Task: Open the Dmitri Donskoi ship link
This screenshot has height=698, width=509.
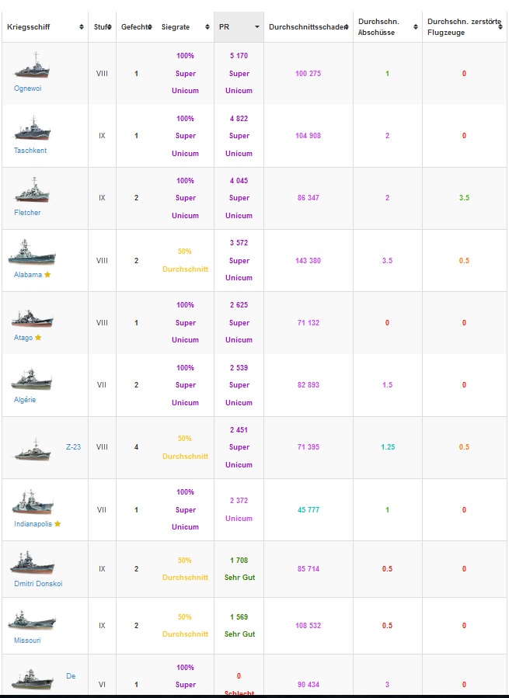Action: 38,584
